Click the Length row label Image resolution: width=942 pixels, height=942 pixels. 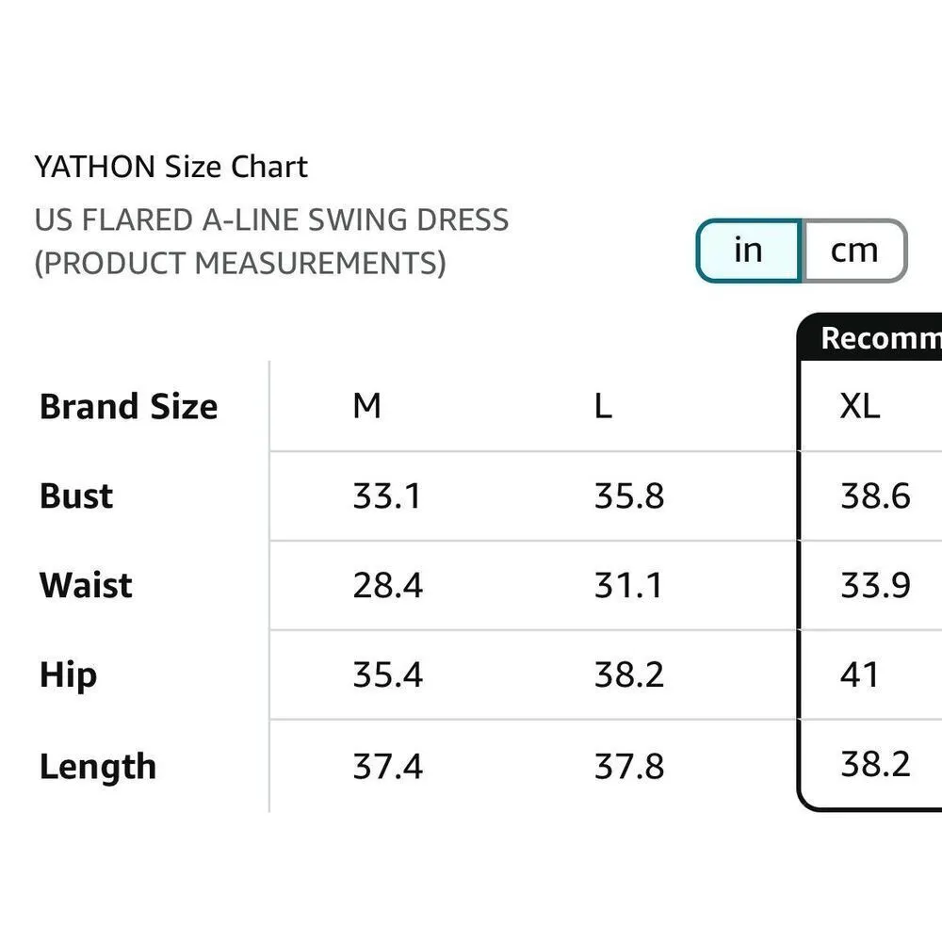tap(98, 766)
